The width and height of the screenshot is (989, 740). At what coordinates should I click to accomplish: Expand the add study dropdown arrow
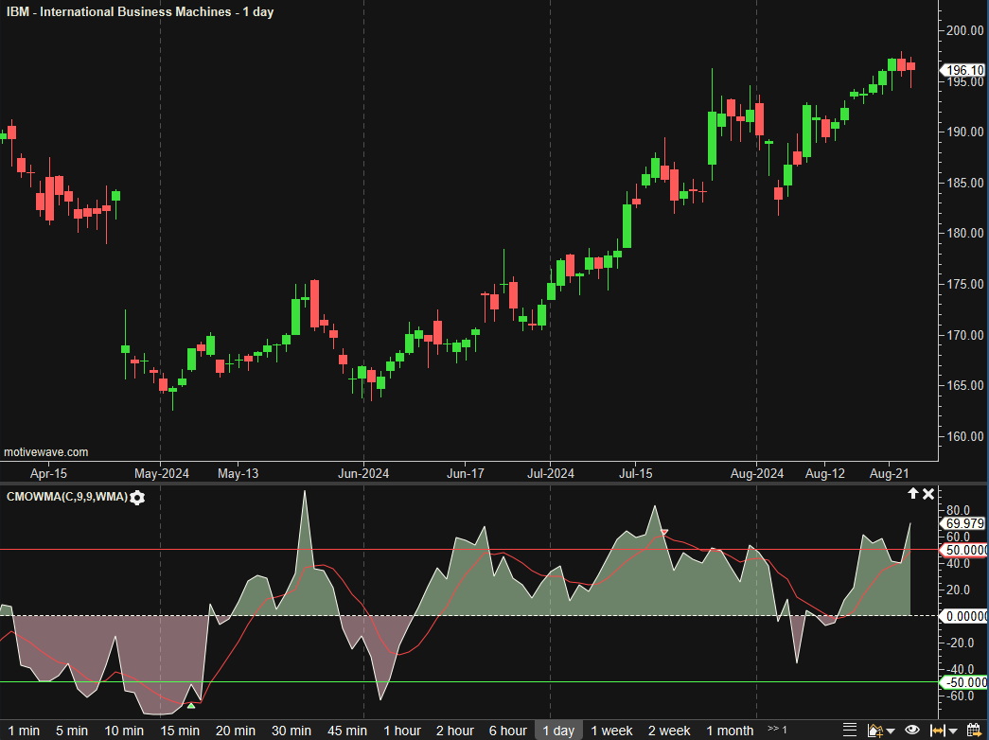click(892, 731)
